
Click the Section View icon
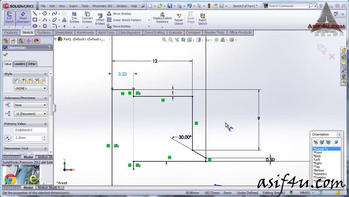(x=183, y=40)
